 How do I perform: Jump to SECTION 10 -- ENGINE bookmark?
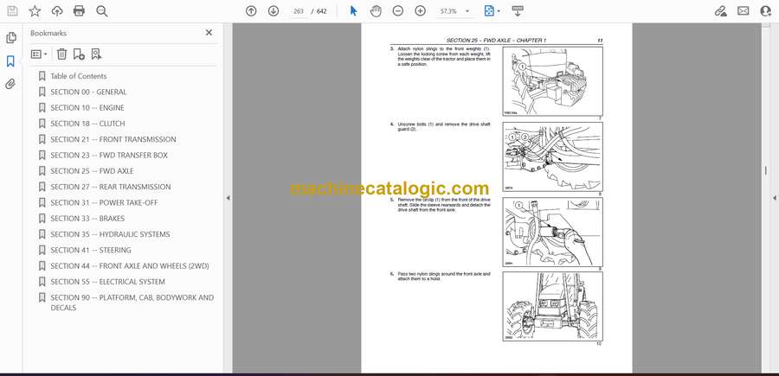[87, 108]
